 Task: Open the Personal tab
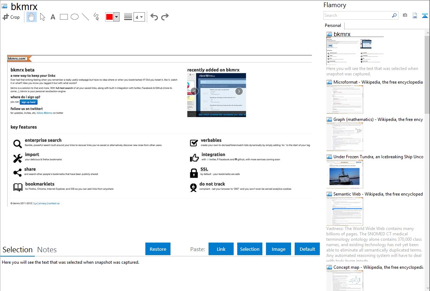coord(333,25)
